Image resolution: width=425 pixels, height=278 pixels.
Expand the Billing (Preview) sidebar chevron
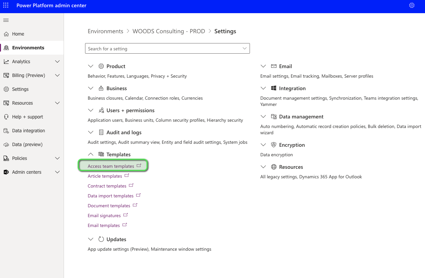pyautogui.click(x=57, y=75)
